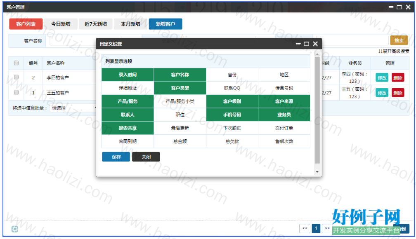Click the dialog scrollbar up arrow
416x239 pixels.
pyautogui.click(x=317, y=54)
